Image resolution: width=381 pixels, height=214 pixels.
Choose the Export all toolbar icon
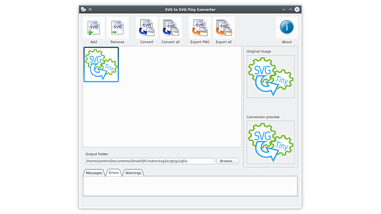223,28
